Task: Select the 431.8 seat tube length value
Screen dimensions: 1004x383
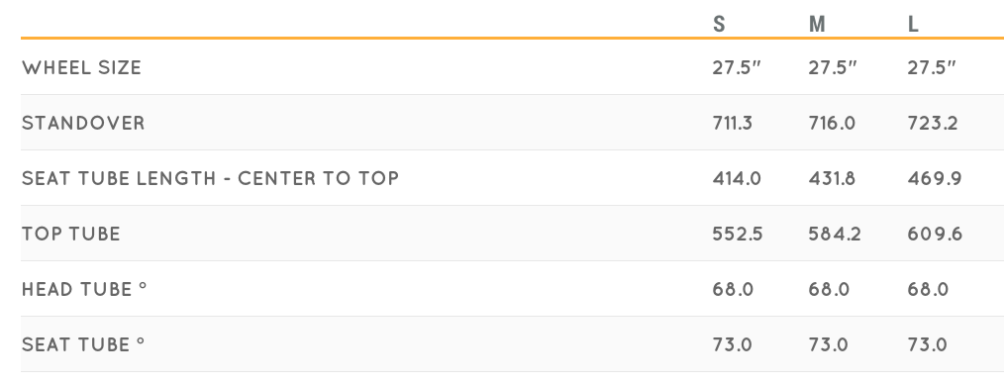Action: pos(832,178)
